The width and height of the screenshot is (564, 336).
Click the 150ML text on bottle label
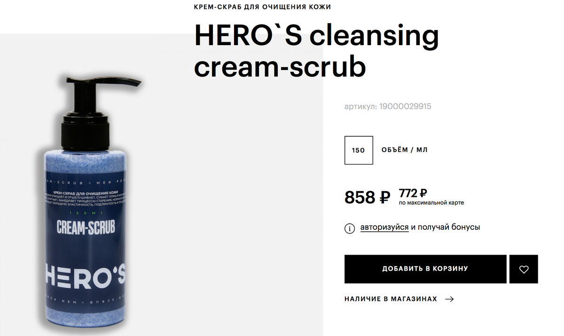(x=86, y=213)
